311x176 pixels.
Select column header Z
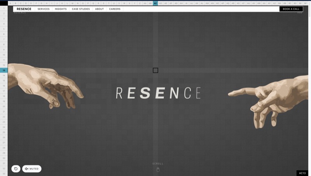pyautogui.click(x=140, y=3)
